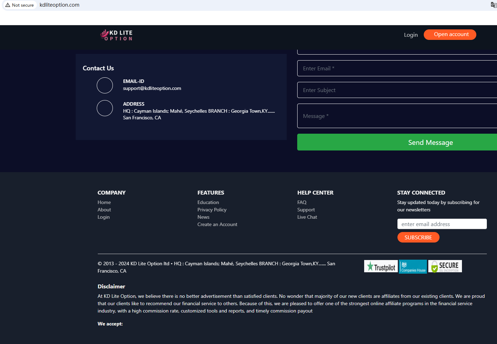The image size is (497, 344).
Task: Open the Trustpilot badge
Action: tap(381, 267)
